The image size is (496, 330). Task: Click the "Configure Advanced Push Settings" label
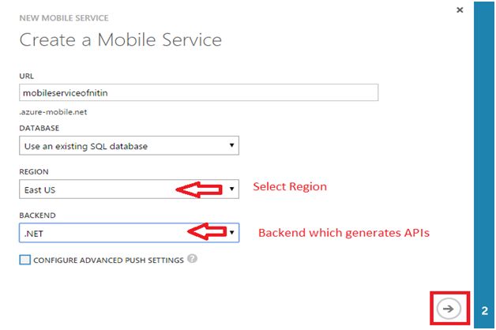click(109, 261)
